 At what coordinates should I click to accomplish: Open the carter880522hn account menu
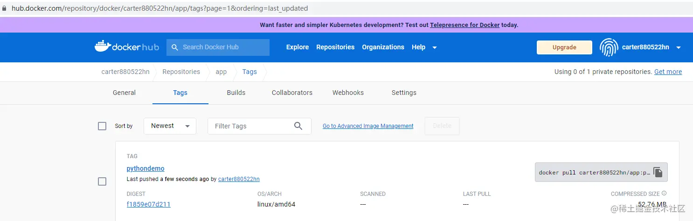pyautogui.click(x=651, y=47)
